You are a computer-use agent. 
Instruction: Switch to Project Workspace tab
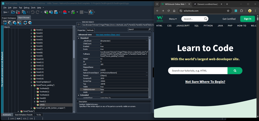point(9,18)
